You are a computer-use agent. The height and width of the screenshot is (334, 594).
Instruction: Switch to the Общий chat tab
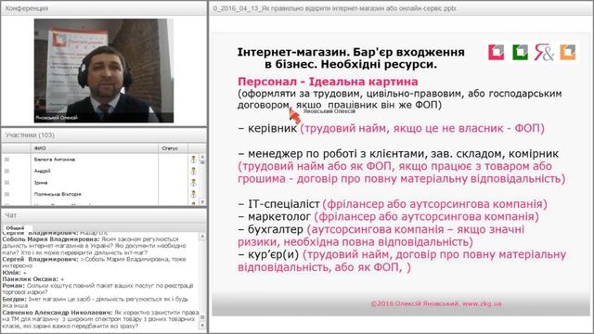coord(15,228)
